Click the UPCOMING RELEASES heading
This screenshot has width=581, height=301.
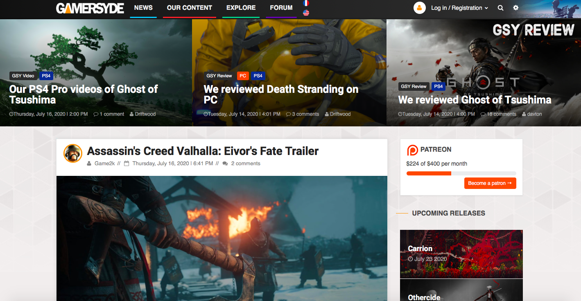(x=448, y=213)
